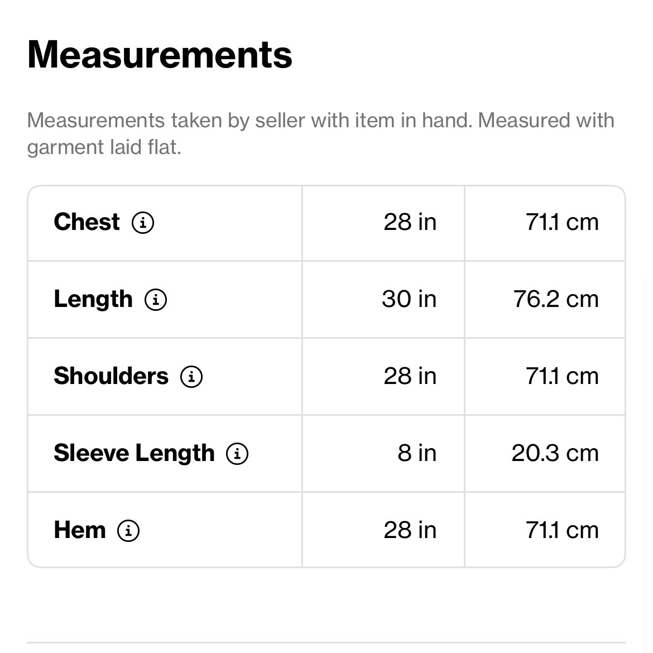This screenshot has height=653, width=653.
Task: Click the Chest value in inches
Action: click(410, 222)
